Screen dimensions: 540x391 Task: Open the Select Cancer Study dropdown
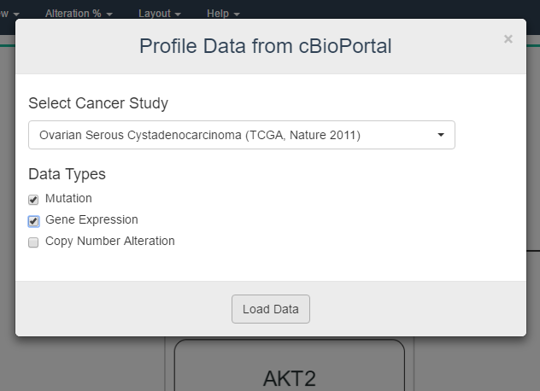241,135
